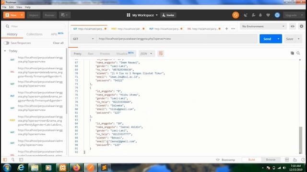
Task: Open notifications bell icon
Action: point(260,15)
